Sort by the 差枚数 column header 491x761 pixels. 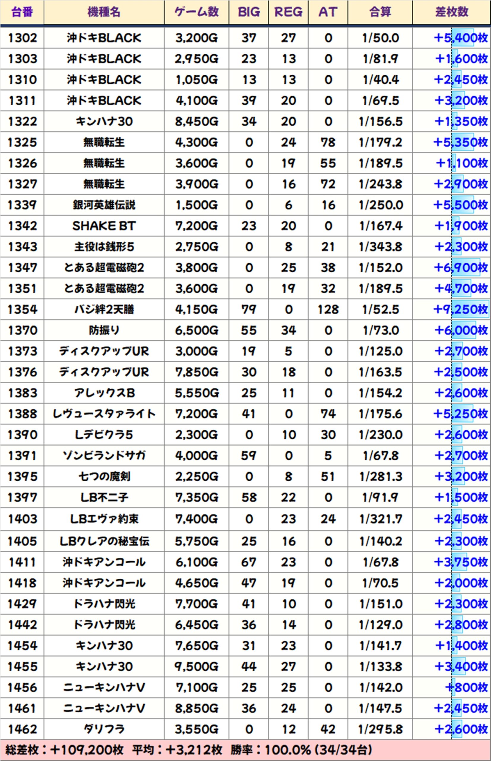coord(452,12)
